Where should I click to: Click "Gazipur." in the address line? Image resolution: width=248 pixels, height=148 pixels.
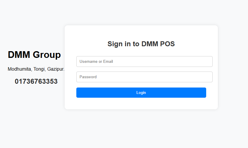(x=56, y=69)
